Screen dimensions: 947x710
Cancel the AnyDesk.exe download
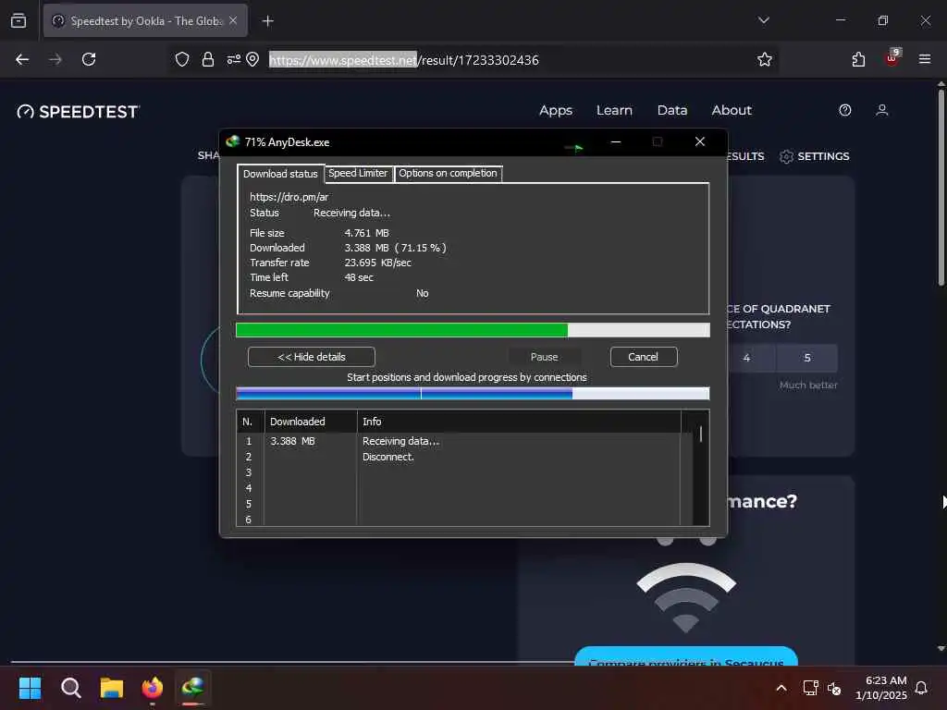644,357
